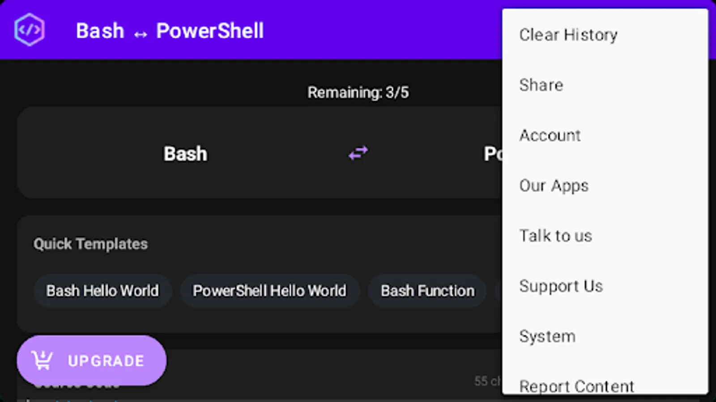Screen dimensions: 716x402
Task: Click the shopping cart icon on Upgrade button
Action: pyautogui.click(x=42, y=360)
